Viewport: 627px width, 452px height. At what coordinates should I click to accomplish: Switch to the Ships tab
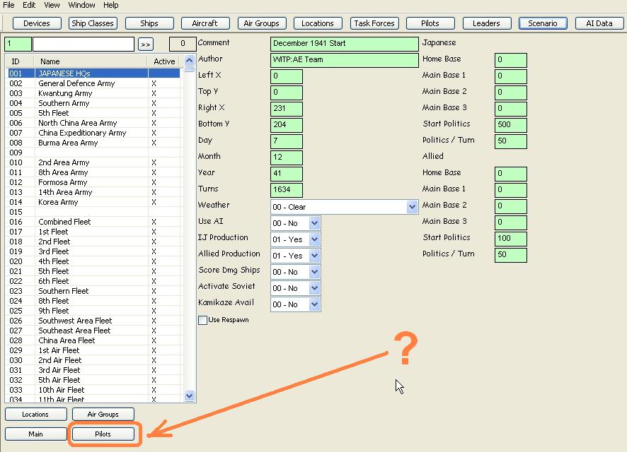[x=149, y=23]
